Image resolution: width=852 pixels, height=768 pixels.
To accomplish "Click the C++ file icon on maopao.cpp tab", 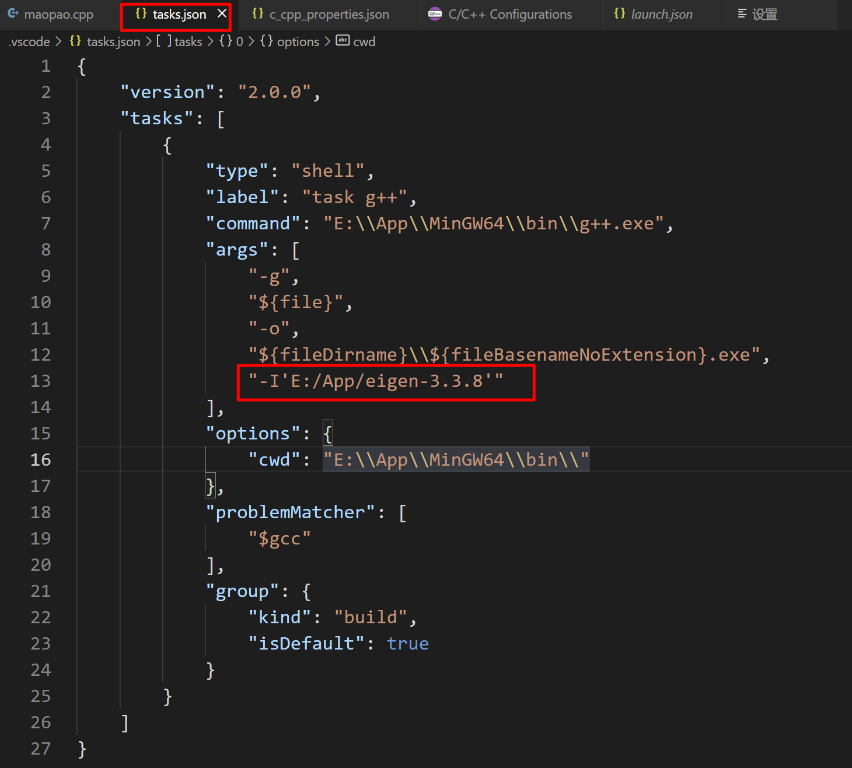I will [13, 14].
